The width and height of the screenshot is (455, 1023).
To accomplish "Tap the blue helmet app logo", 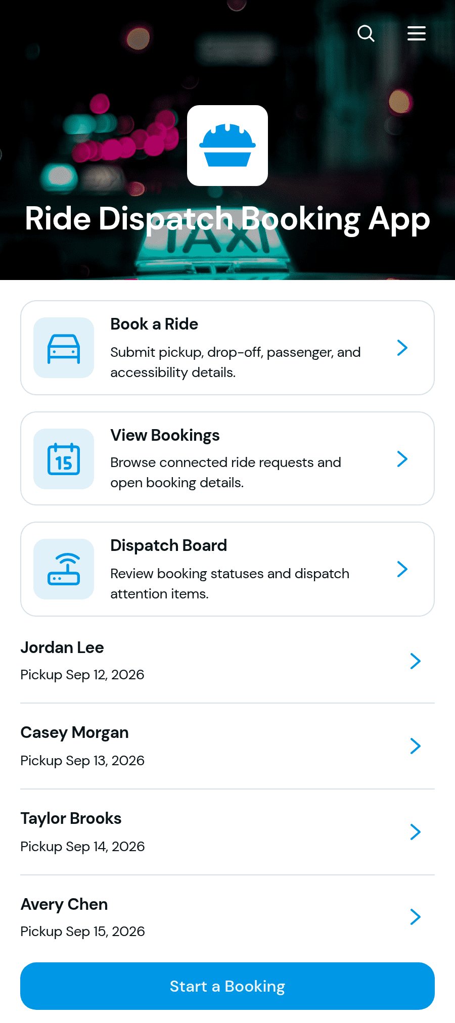I will click(x=227, y=146).
